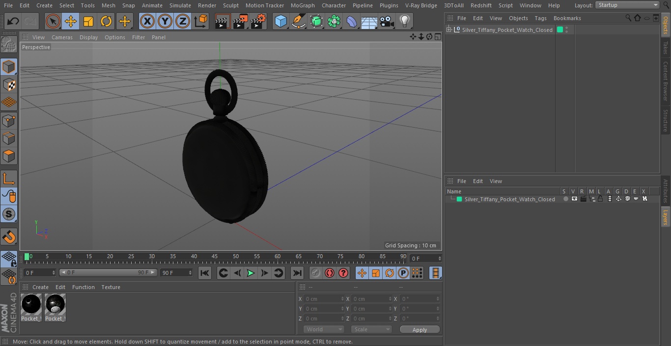Enable the Axis mode icon
The image size is (671, 346).
(x=9, y=178)
